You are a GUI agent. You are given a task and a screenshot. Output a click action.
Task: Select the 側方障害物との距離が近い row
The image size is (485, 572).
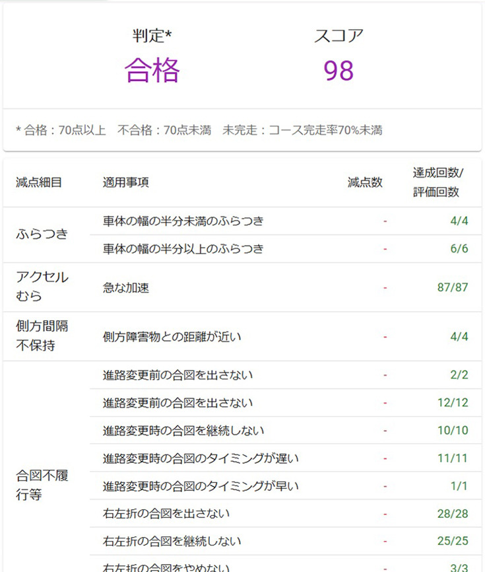(172, 337)
